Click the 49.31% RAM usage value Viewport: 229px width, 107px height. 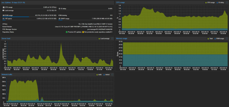(x=46, y=15)
